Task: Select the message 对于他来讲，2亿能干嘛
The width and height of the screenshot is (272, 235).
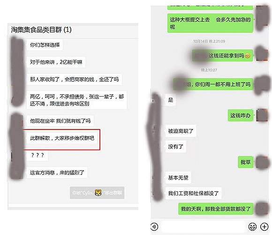Action: pyautogui.click(x=56, y=62)
